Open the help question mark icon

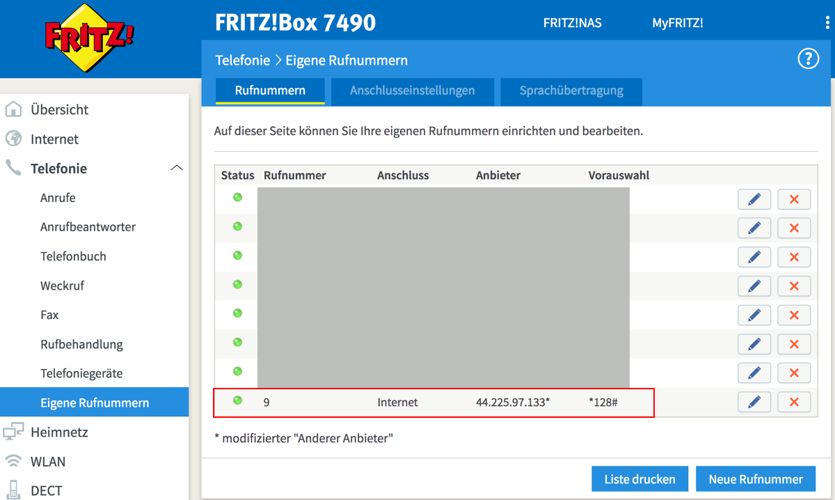click(x=808, y=59)
